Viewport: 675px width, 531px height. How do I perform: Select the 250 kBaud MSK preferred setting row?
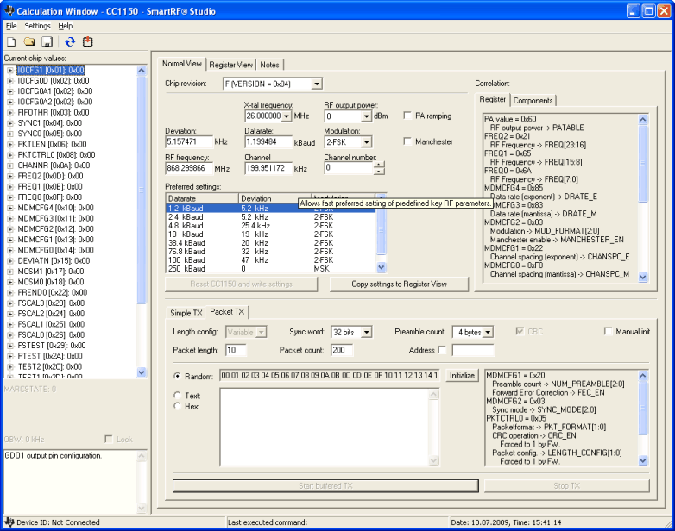[x=271, y=269]
